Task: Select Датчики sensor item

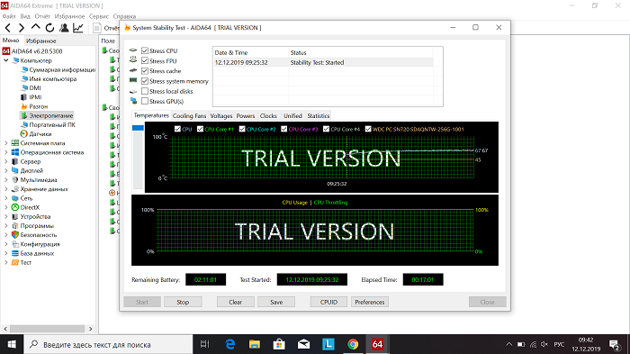Action: pyautogui.click(x=40, y=134)
